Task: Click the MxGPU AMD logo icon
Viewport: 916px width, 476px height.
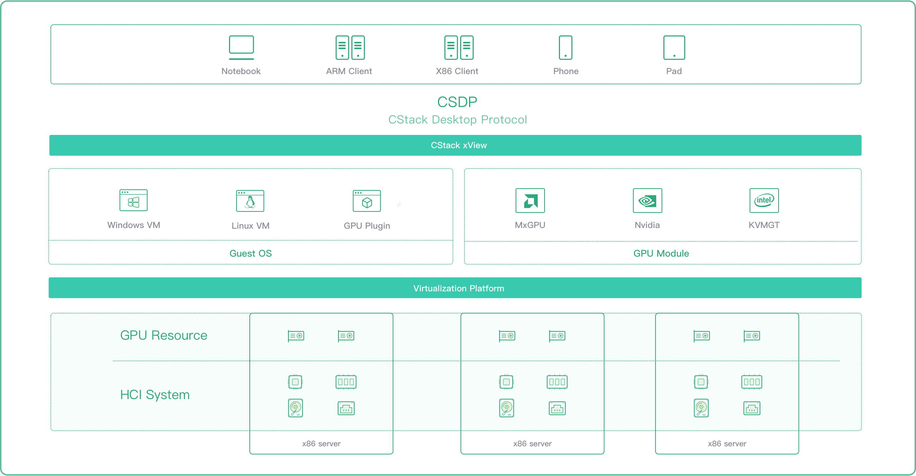Action: click(x=530, y=200)
